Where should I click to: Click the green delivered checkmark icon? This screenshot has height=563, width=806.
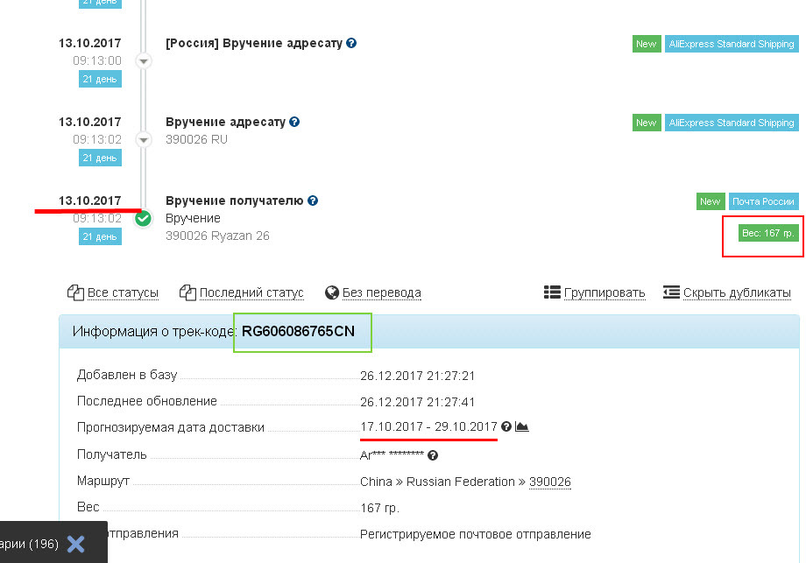pyautogui.click(x=144, y=218)
